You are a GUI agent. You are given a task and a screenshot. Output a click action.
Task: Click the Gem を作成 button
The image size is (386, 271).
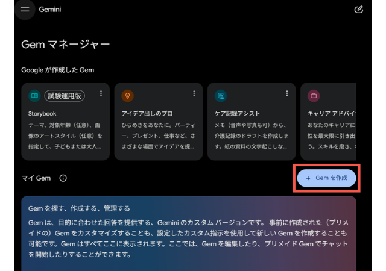click(326, 178)
